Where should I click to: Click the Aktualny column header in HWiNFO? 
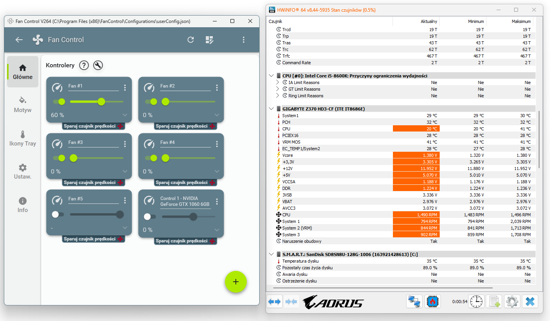click(416, 21)
